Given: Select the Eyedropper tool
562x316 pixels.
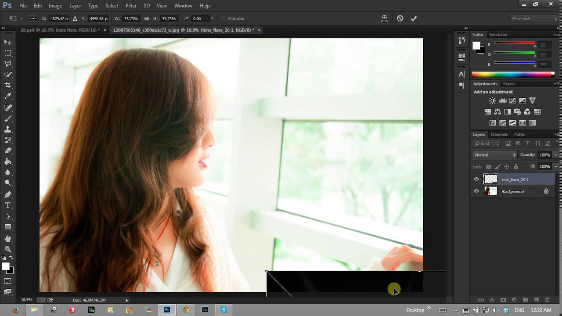Looking at the screenshot, I should (8, 97).
